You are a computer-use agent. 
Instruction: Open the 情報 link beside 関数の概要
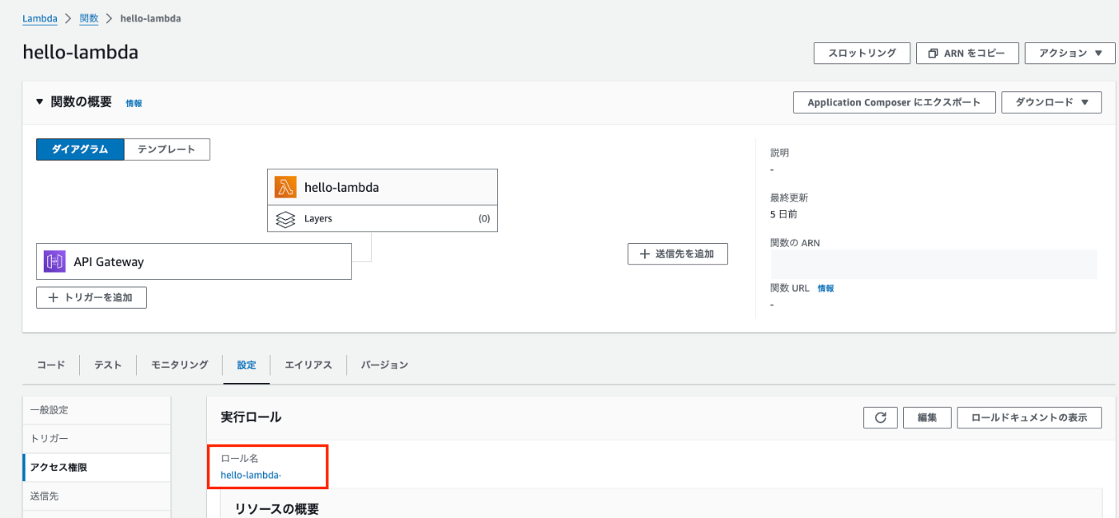point(133,103)
